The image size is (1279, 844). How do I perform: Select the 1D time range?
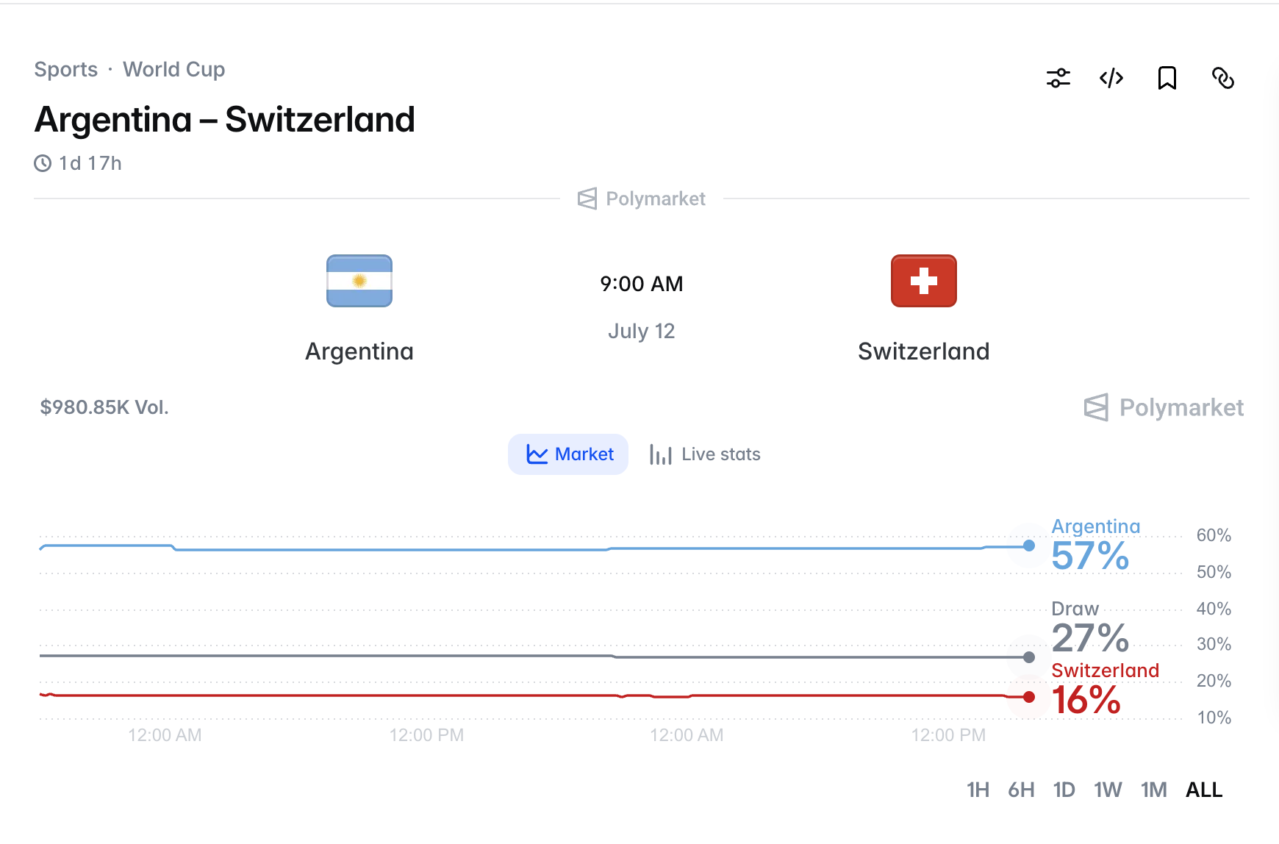1064,790
